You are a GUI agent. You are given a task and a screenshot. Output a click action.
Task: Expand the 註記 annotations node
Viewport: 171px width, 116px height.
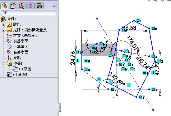4,25
